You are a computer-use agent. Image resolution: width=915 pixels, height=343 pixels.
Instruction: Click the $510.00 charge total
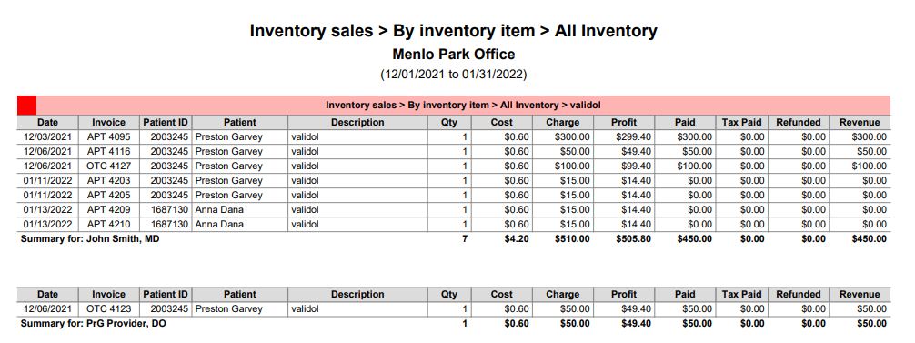click(572, 238)
